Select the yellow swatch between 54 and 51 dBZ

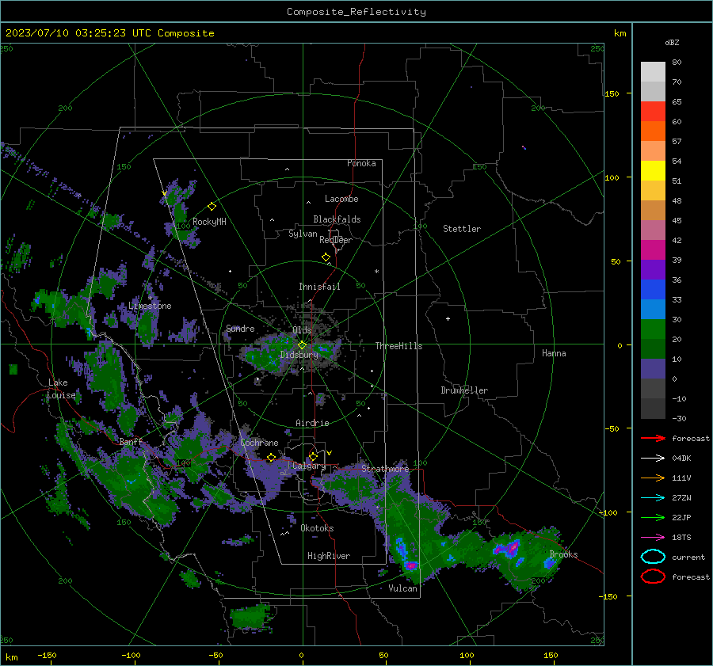[653, 171]
